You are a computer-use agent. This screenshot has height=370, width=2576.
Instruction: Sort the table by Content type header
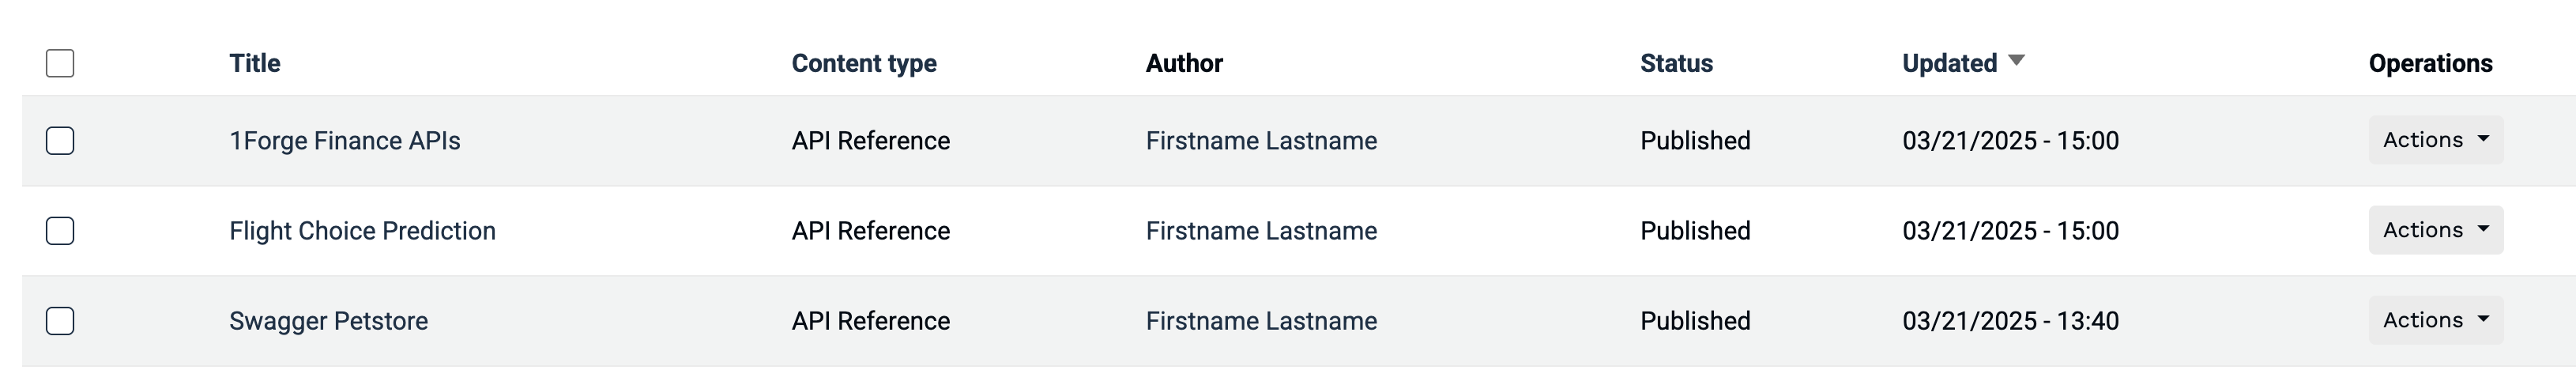[x=864, y=63]
